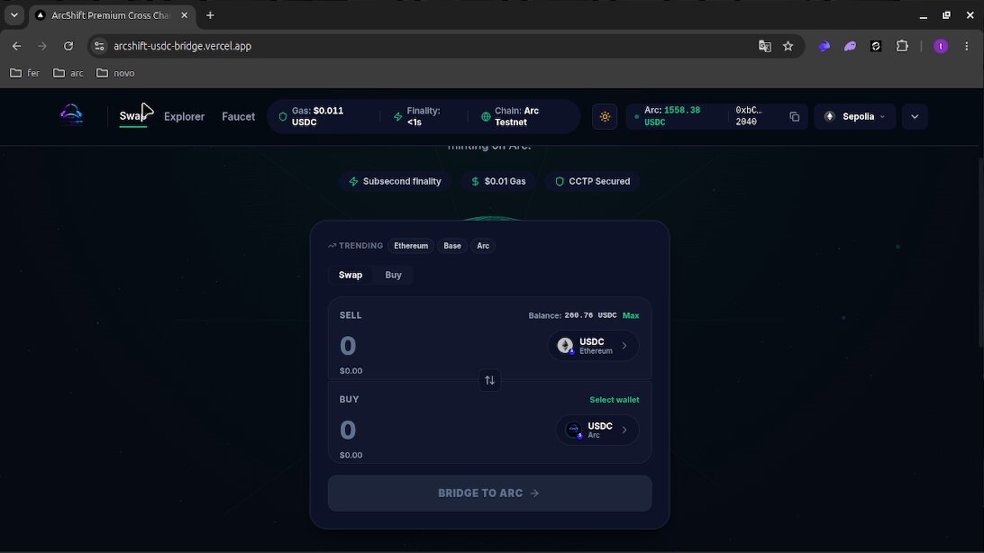
Task: Click the browser address bar URL
Action: (x=183, y=46)
